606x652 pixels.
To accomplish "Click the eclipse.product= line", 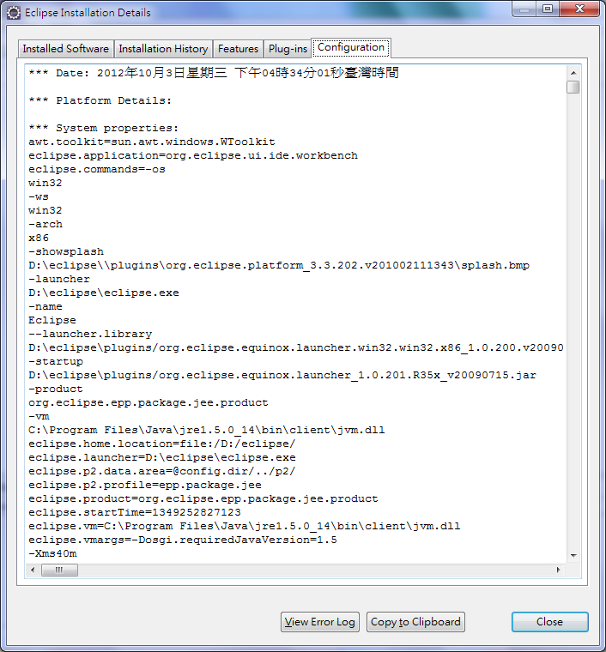I will tap(203, 498).
